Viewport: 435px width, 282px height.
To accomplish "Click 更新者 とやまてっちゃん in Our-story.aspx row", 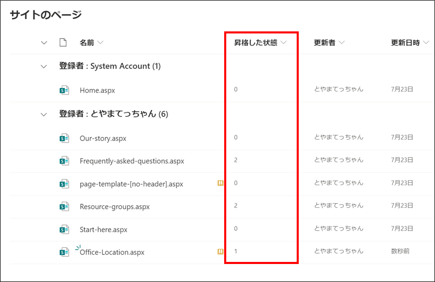I will (338, 137).
